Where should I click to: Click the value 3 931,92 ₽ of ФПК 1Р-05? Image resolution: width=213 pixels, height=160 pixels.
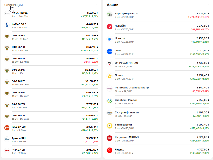click(x=92, y=149)
